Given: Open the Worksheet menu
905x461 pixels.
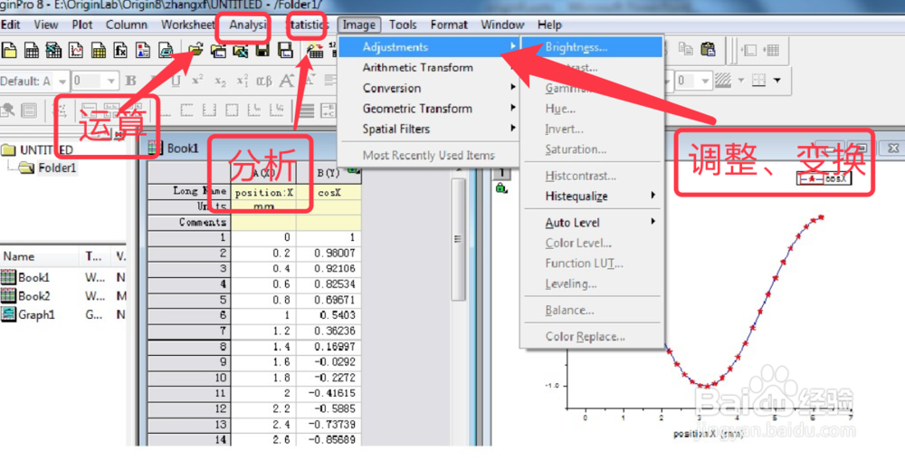Looking at the screenshot, I should (187, 24).
